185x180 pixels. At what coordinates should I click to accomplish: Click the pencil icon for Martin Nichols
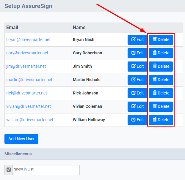(x=134, y=79)
